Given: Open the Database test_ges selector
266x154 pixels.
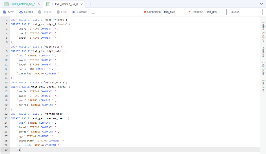Looking at the screenshot, I should [215, 12].
